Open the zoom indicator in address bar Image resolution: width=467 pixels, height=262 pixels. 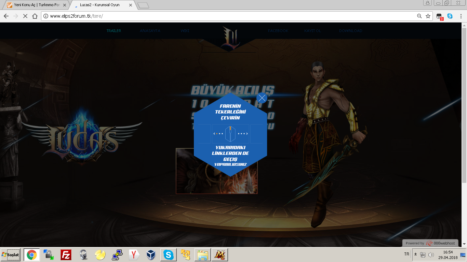click(419, 16)
